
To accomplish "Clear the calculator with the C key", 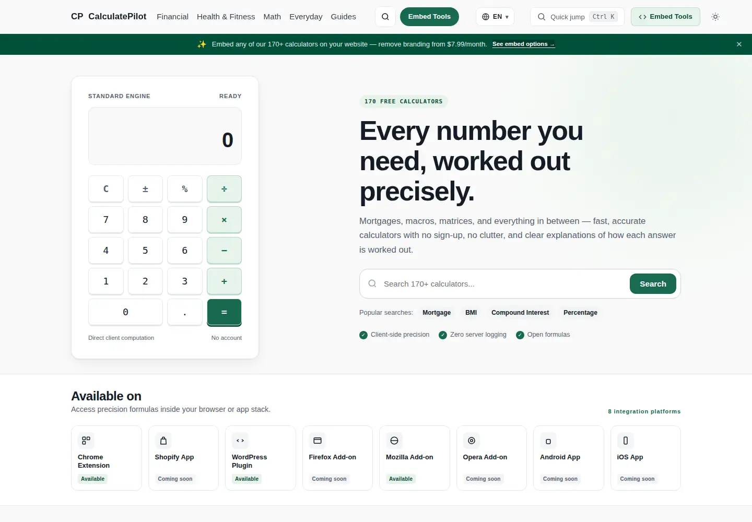I will 106,189.
